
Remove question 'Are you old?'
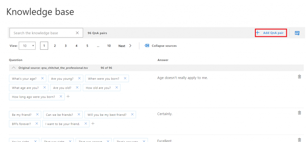click(77, 88)
